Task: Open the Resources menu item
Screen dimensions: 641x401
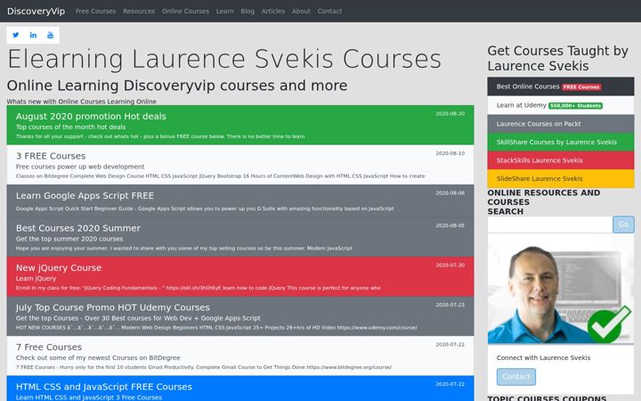Action: click(x=139, y=11)
